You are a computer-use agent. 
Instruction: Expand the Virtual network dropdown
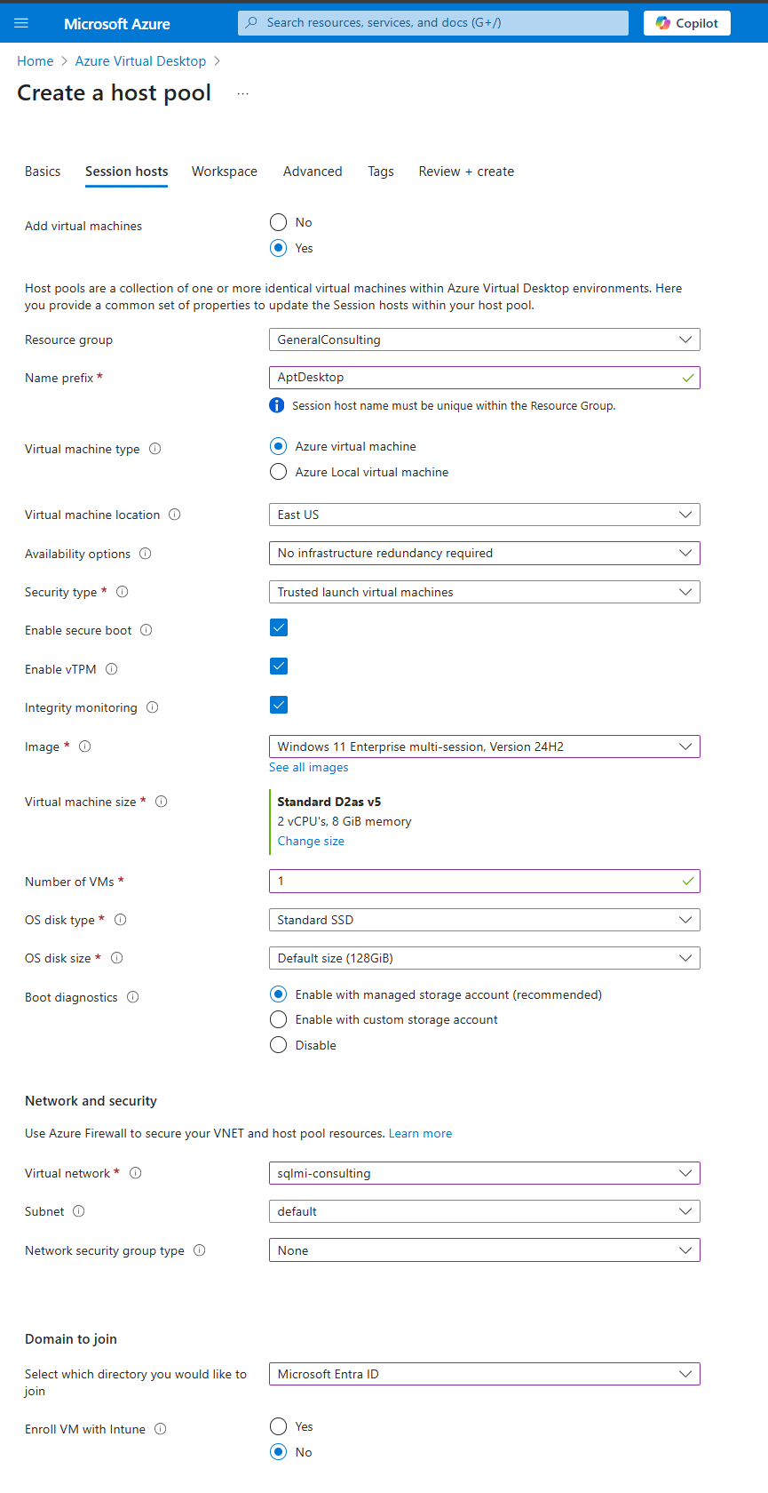pos(484,1173)
